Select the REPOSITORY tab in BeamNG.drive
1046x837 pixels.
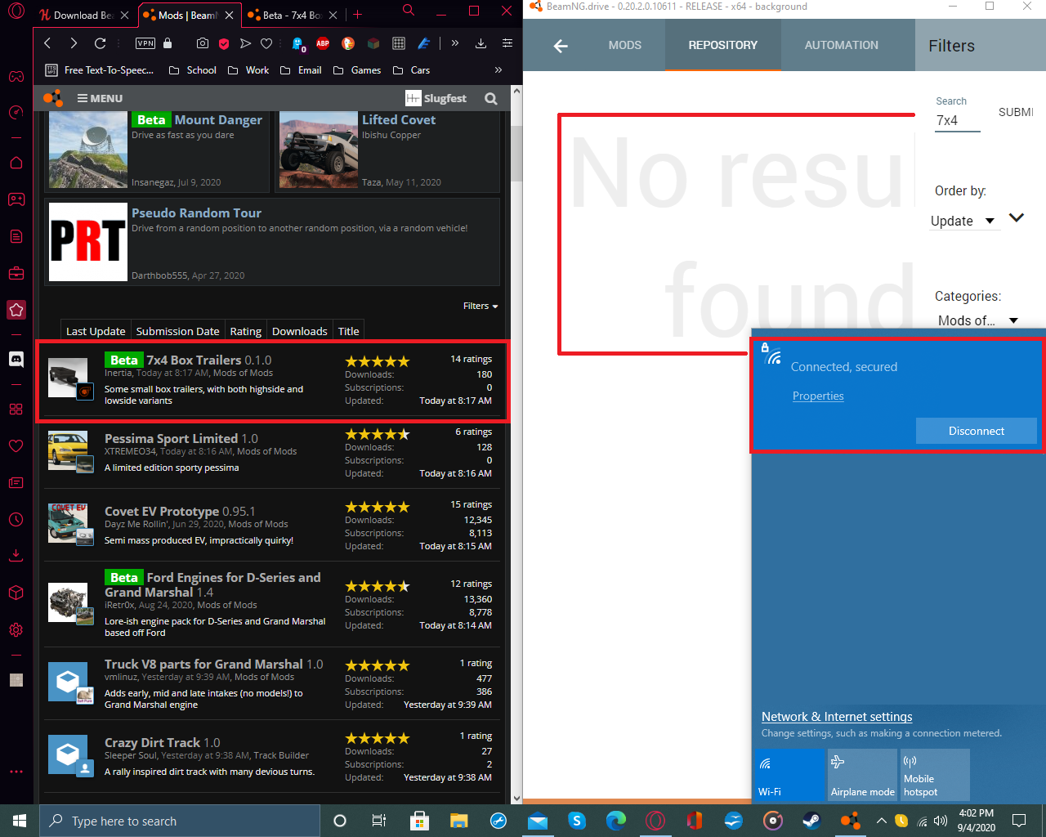tap(723, 45)
